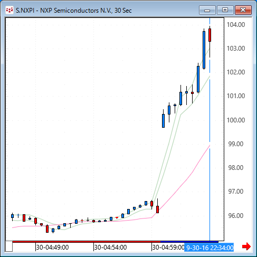Maximize the S.NXPI chart window

[x=225, y=10]
